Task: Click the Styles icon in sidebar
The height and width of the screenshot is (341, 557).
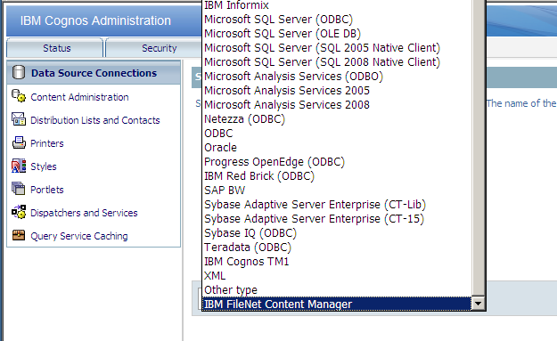Action: (19, 166)
